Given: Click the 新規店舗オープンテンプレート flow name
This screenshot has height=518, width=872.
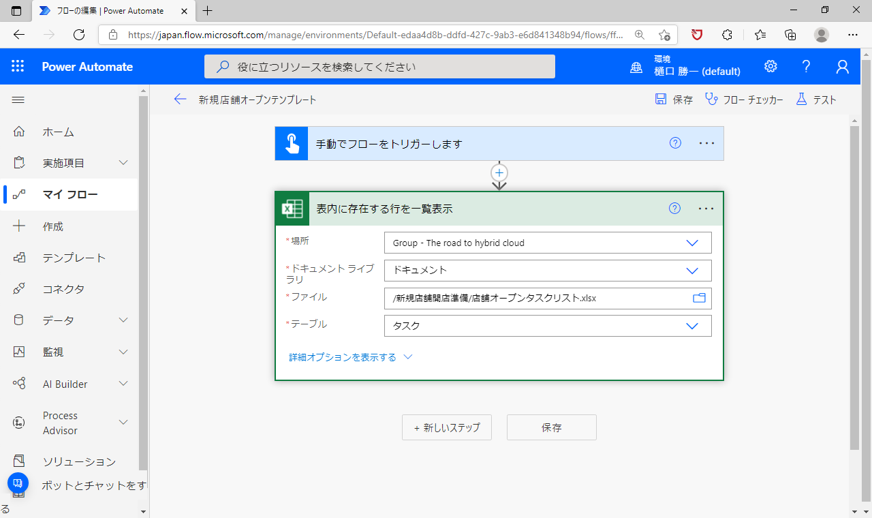Looking at the screenshot, I should (258, 100).
